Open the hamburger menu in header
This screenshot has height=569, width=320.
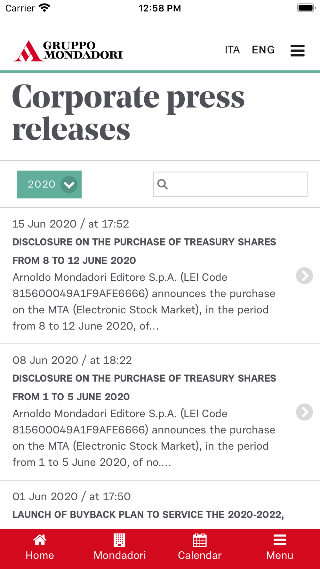[297, 51]
